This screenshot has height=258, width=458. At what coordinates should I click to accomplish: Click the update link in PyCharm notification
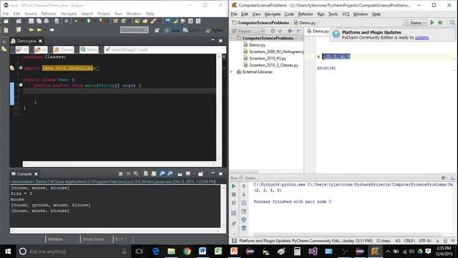tap(422, 38)
